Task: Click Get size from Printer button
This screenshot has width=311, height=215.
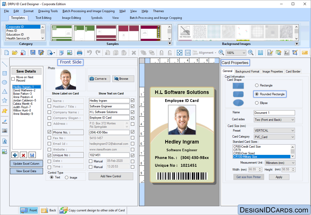Action: click(x=249, y=177)
